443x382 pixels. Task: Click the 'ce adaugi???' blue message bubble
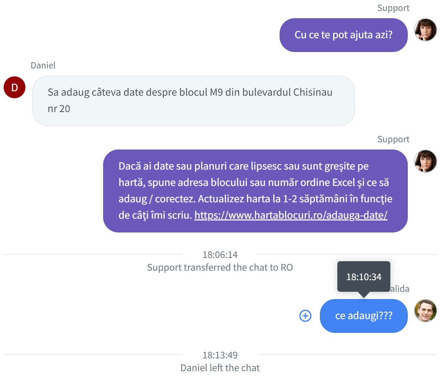coord(364,316)
